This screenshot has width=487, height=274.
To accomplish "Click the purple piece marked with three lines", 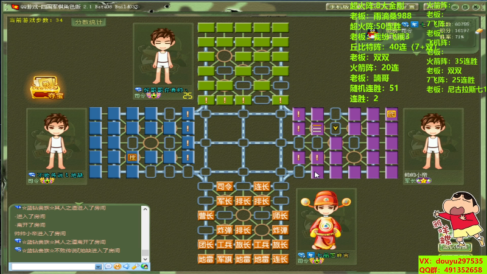I will pyautogui.click(x=317, y=128).
